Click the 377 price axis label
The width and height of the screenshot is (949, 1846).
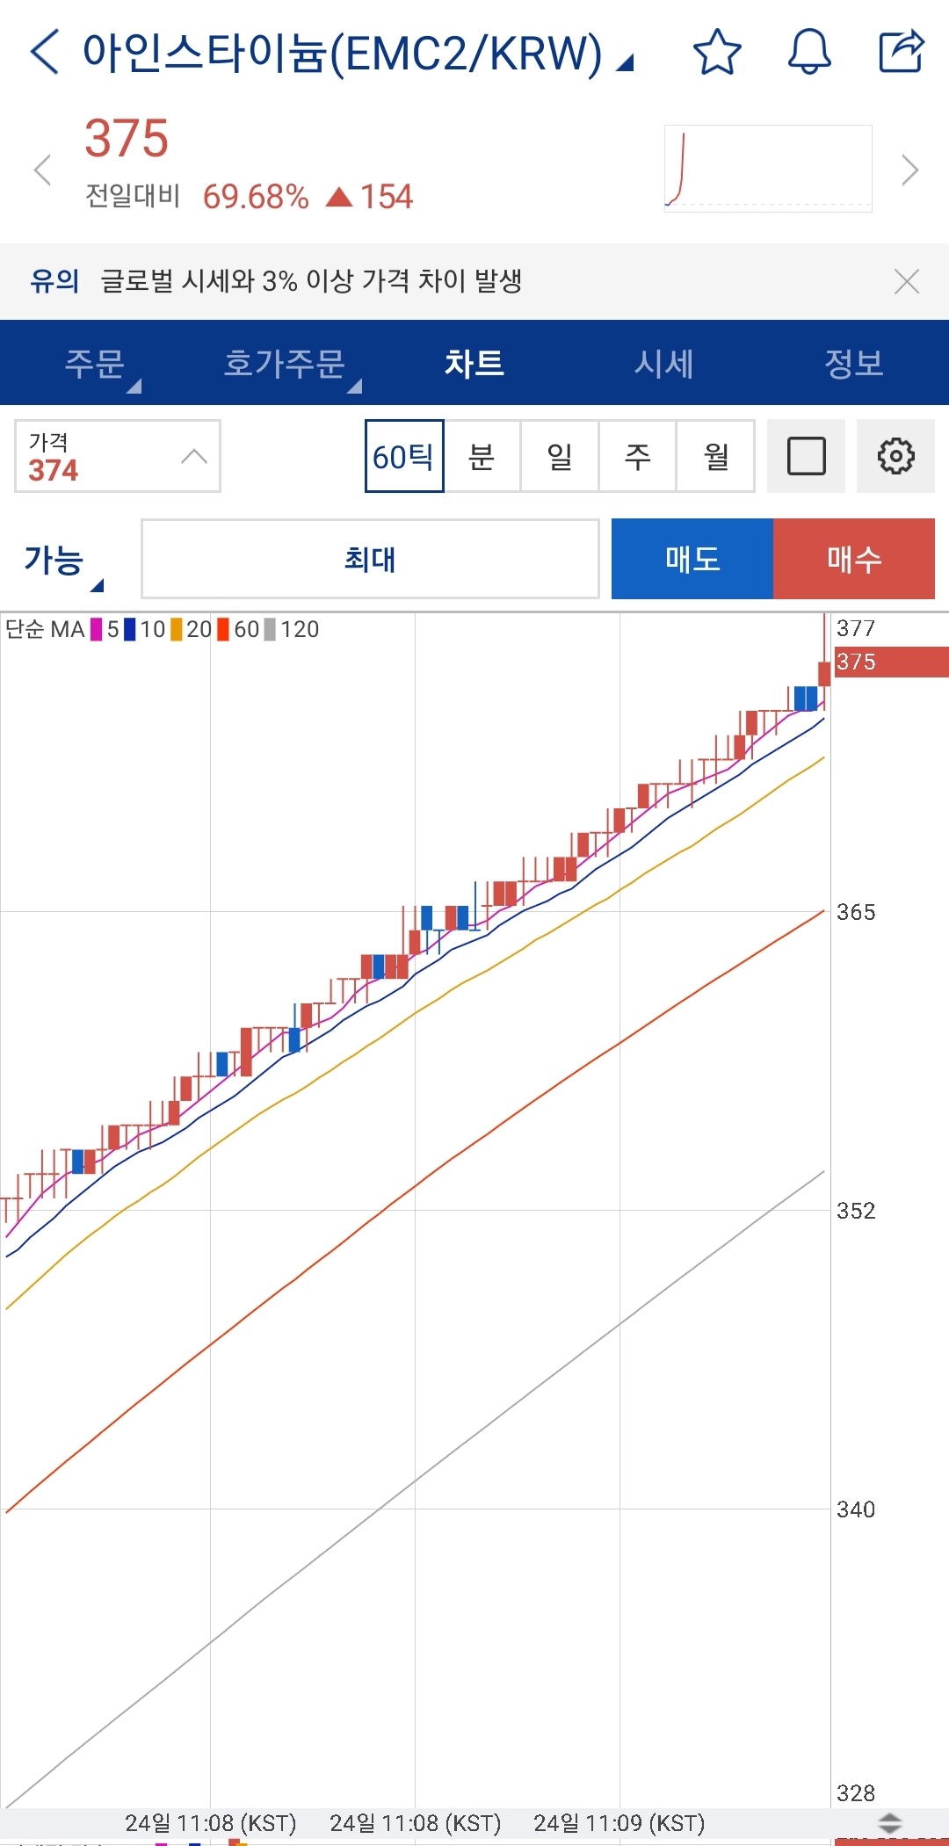pyautogui.click(x=856, y=628)
